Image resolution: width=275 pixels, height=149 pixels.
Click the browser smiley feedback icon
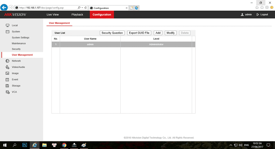click(272, 7)
